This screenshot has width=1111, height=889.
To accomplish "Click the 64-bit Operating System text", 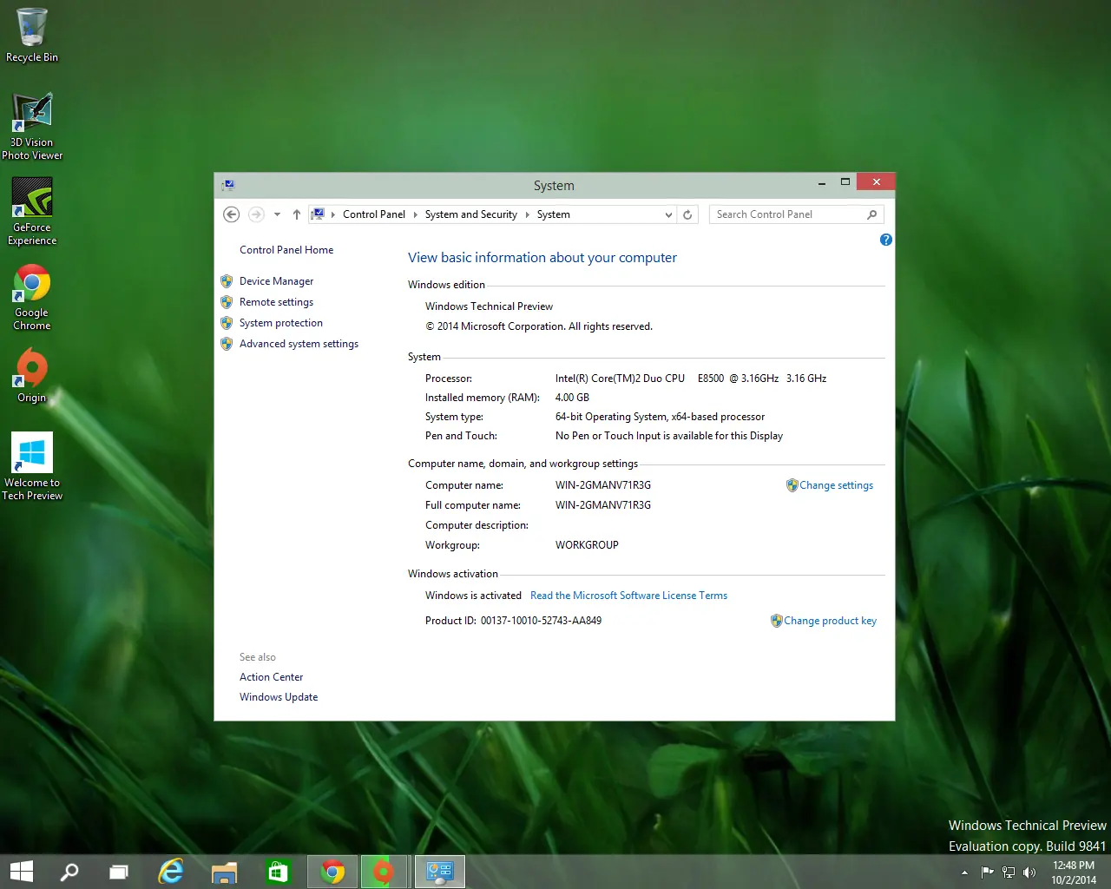I will 660,417.
